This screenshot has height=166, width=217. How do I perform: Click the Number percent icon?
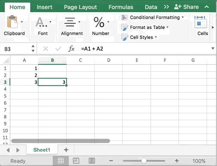(99, 22)
